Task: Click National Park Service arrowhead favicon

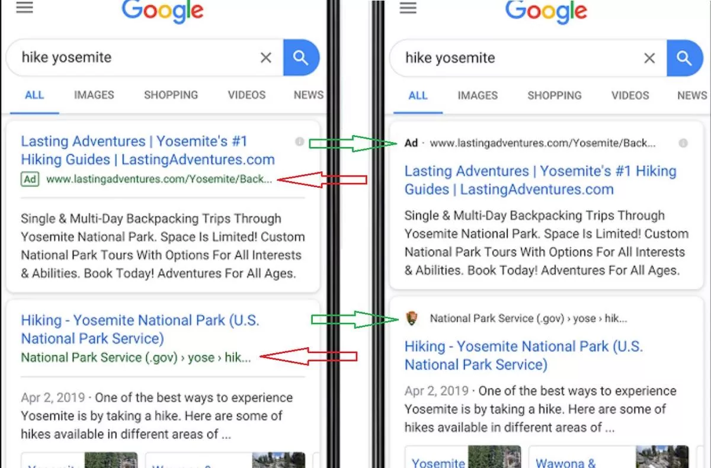Action: tap(413, 318)
